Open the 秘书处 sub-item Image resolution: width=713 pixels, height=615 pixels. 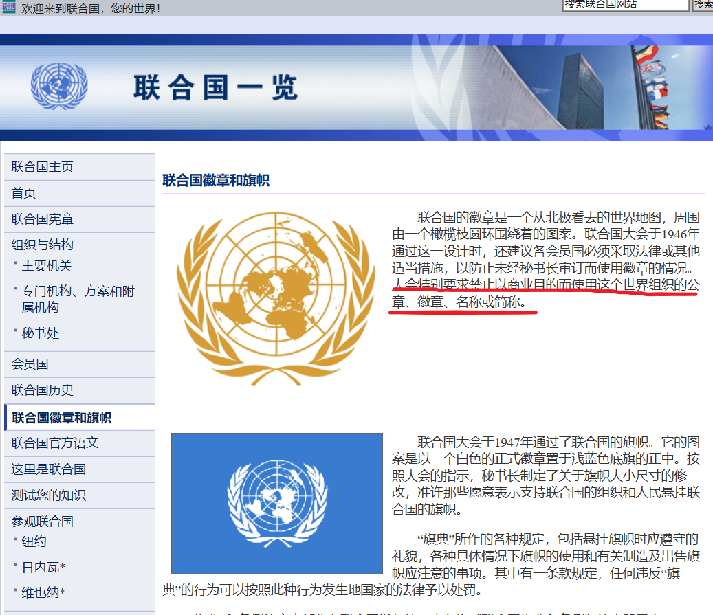[x=41, y=333]
